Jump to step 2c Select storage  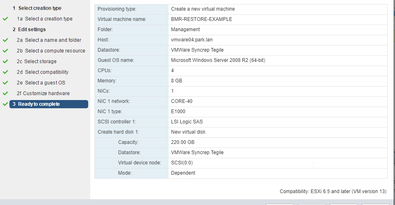pos(37,61)
